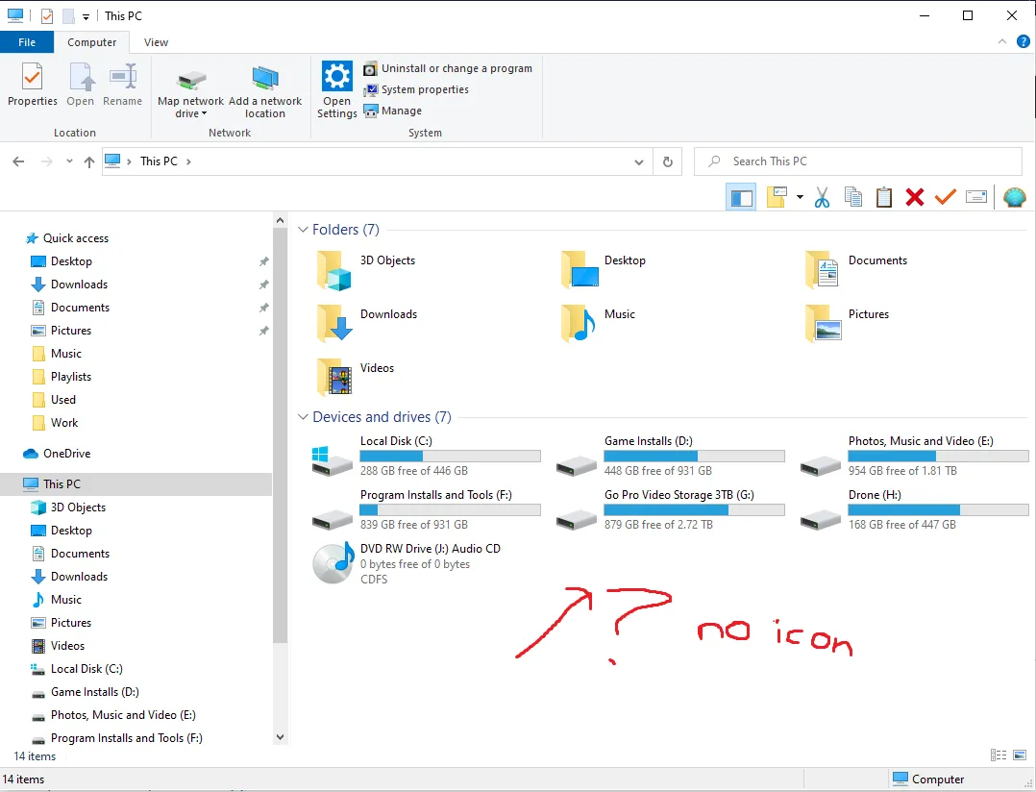Open the View ribbon tab
Screen dimensions: 1036x792
pos(156,42)
